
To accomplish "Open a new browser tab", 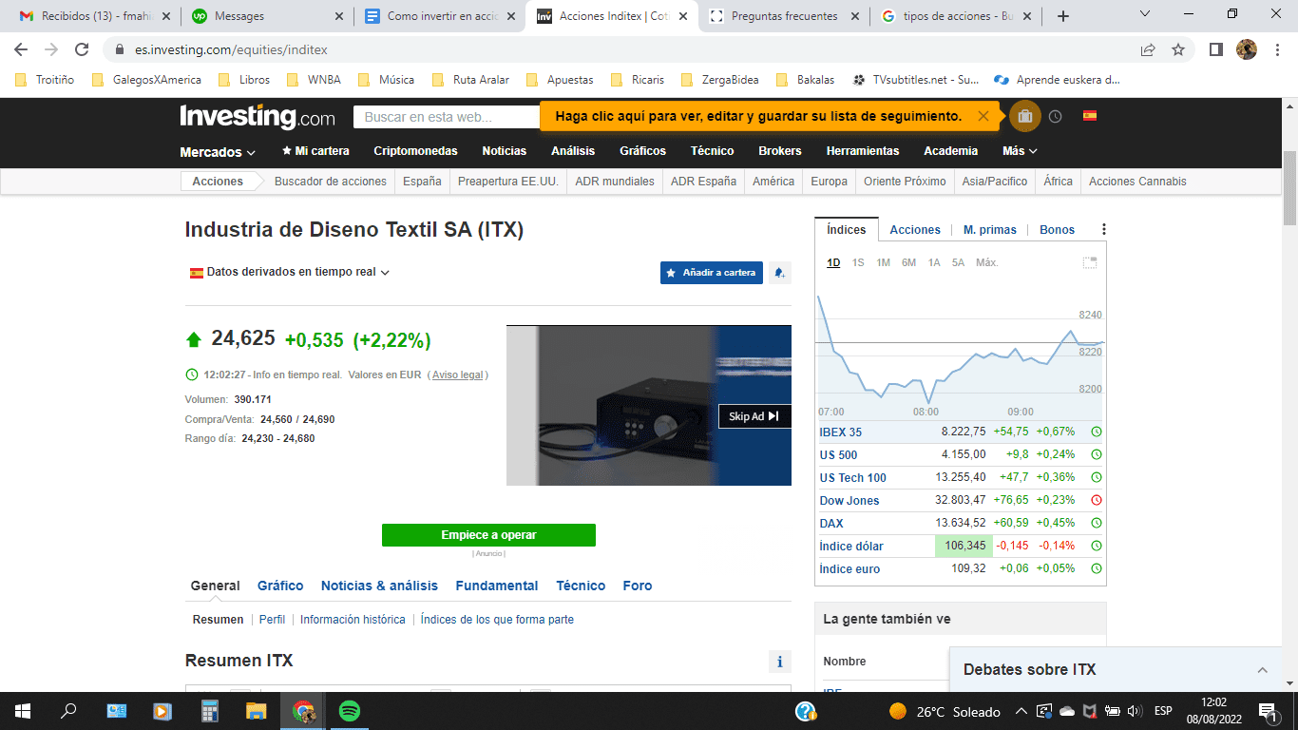I will coord(1063,16).
